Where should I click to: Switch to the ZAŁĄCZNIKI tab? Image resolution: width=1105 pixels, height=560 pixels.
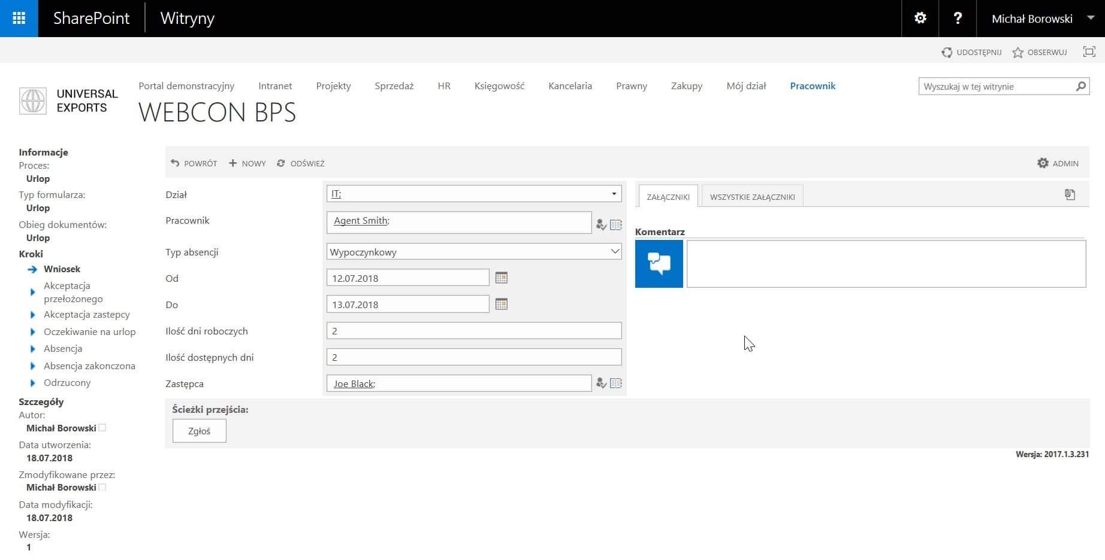click(x=668, y=196)
